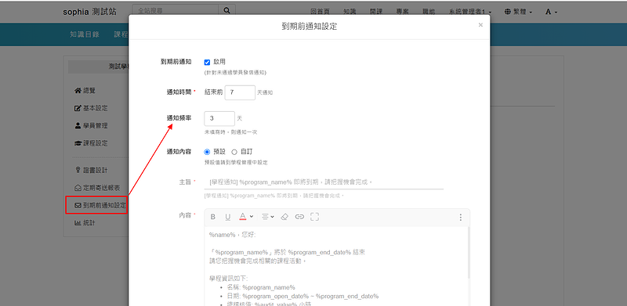Switch to the 知識目錄 tab
This screenshot has width=627, height=306.
tap(85, 34)
